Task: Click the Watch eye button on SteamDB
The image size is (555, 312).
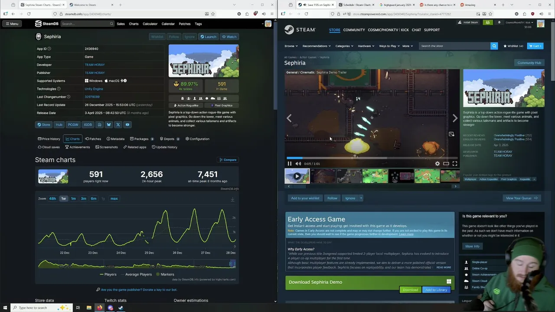Action: pyautogui.click(x=229, y=37)
